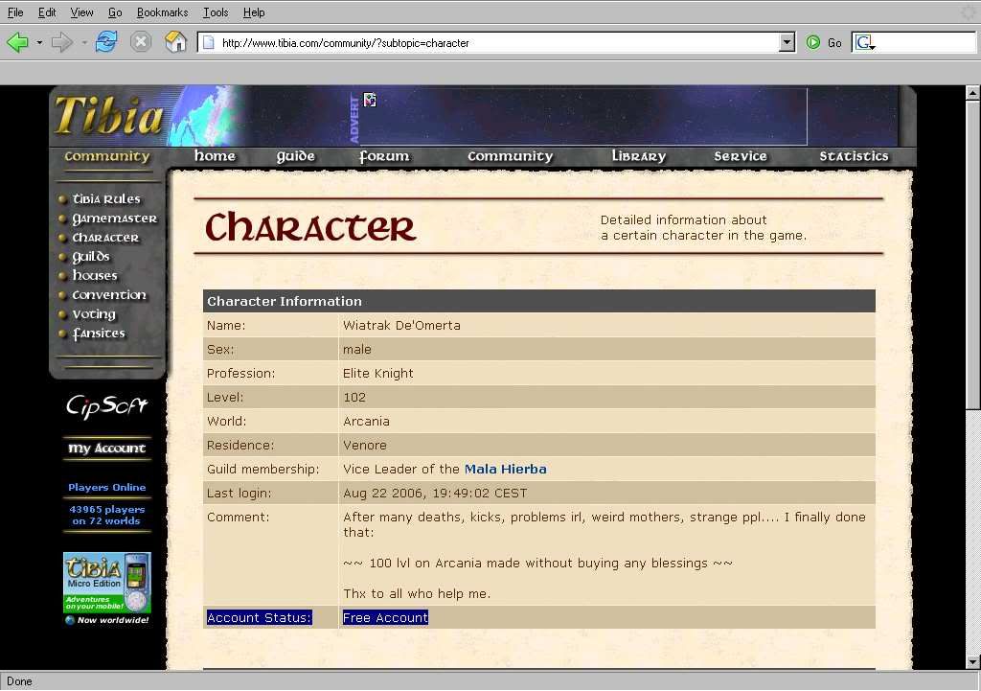Reload the page with the refresh icon
The height and width of the screenshot is (691, 981).
click(x=106, y=42)
